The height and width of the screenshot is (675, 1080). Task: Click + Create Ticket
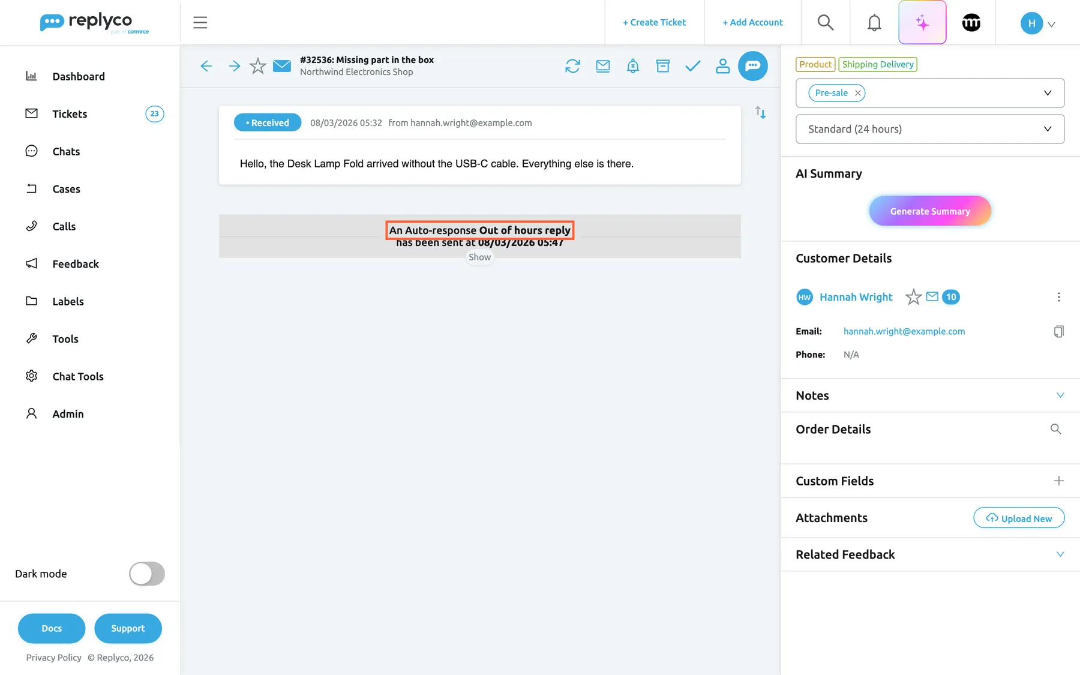pyautogui.click(x=654, y=23)
